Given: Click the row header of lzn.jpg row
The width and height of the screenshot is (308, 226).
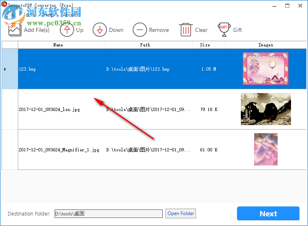Looking at the screenshot, I should click(10, 109).
